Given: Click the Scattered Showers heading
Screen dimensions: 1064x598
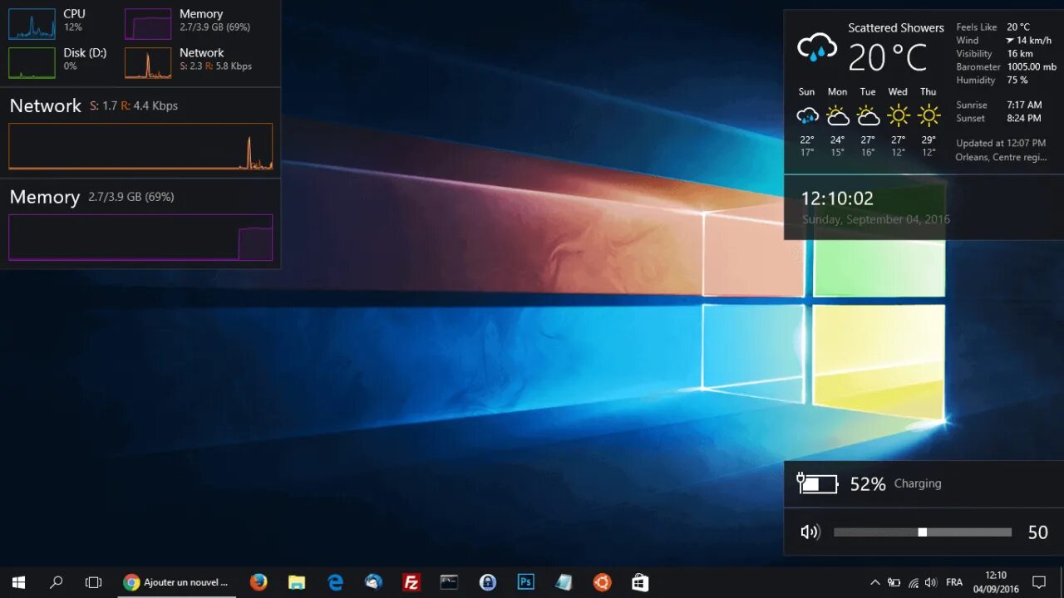Looking at the screenshot, I should coord(896,27).
